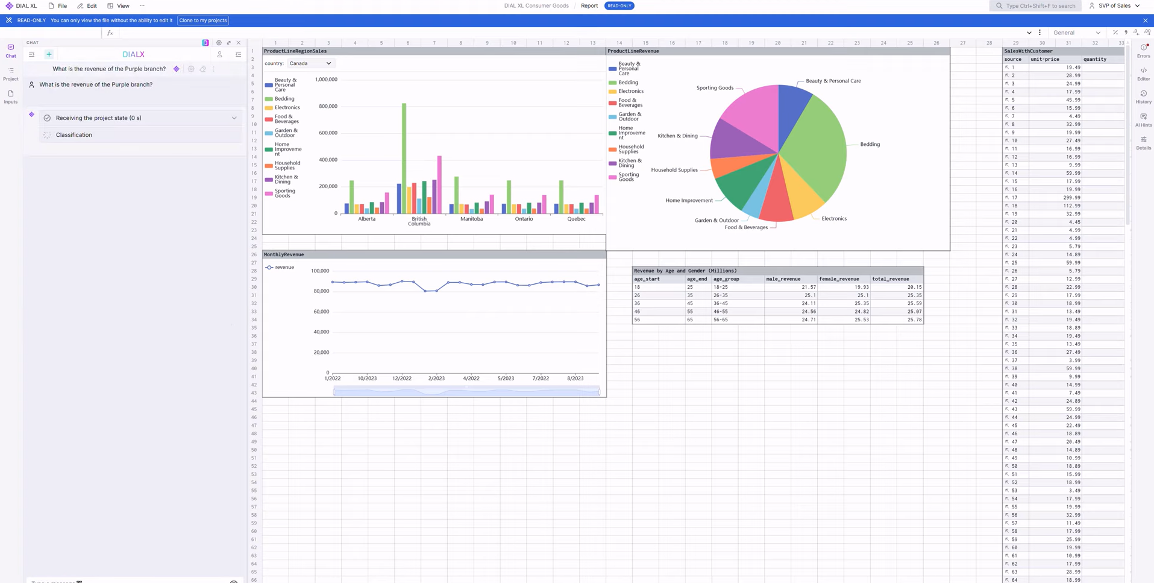Viewport: 1154px width, 583px height.
Task: Click Clone to my projects button
Action: (203, 20)
